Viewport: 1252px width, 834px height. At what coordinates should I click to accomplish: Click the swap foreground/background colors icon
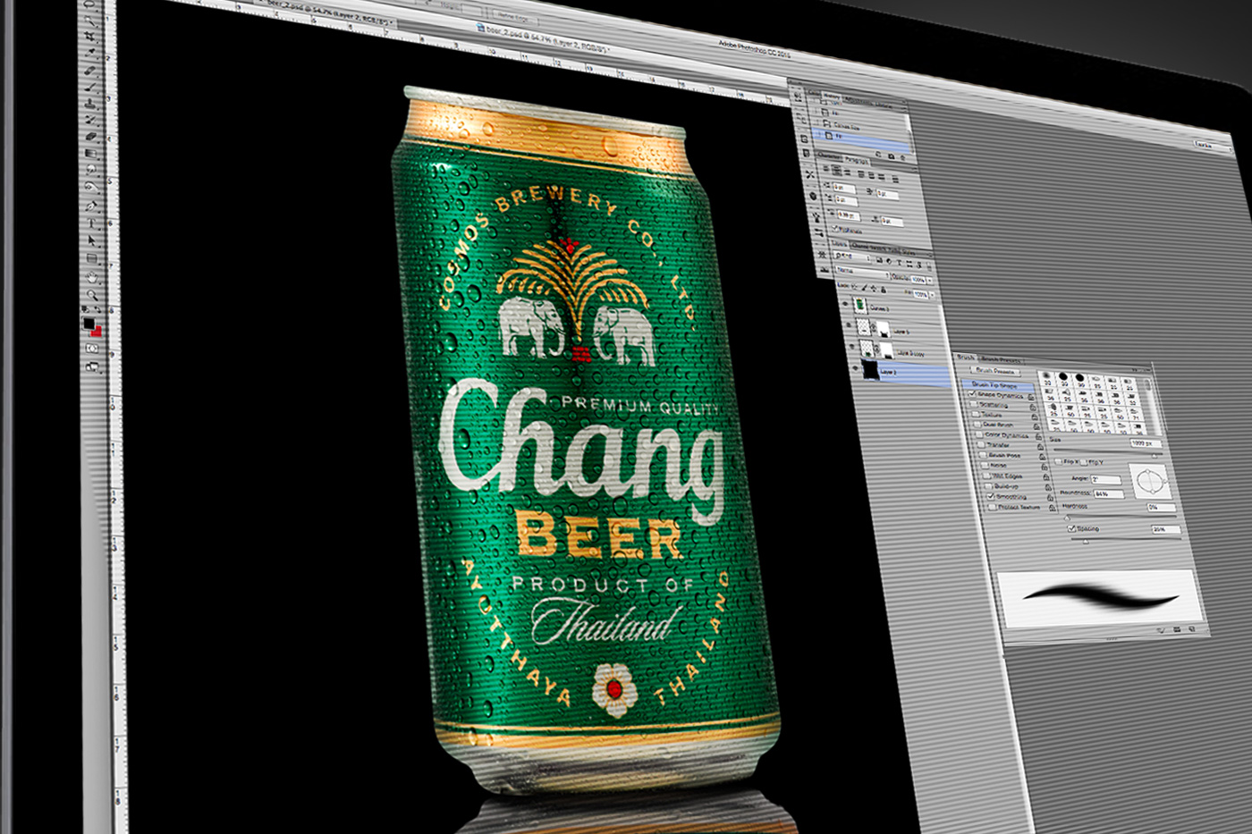pyautogui.click(x=97, y=308)
